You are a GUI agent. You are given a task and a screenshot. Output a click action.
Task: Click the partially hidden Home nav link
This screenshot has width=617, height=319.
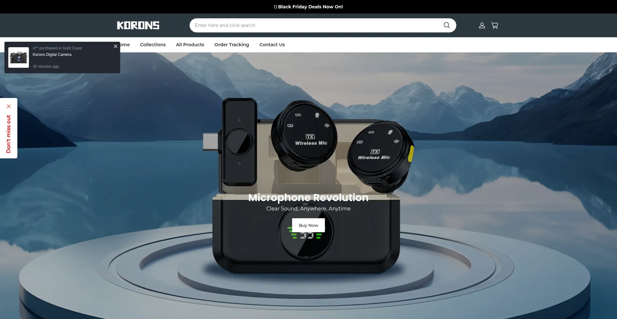click(125, 45)
